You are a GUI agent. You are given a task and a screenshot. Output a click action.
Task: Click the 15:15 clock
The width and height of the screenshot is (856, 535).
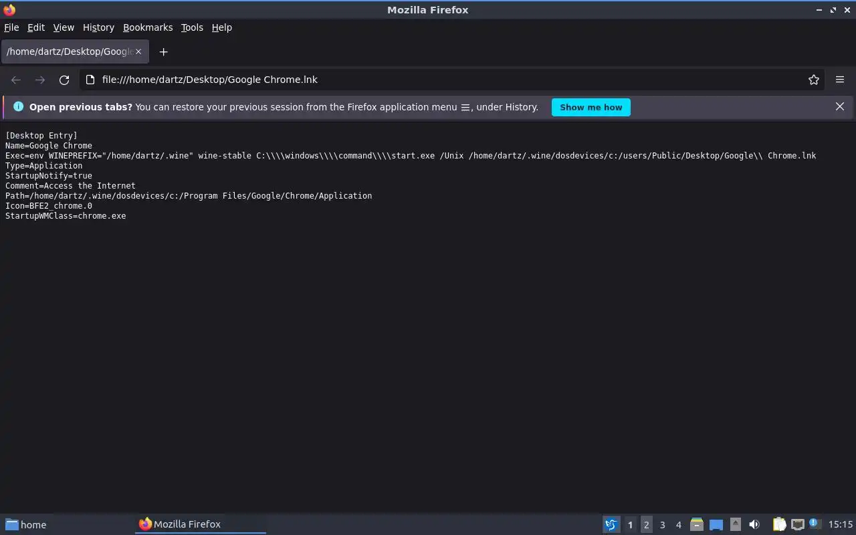pyautogui.click(x=841, y=524)
